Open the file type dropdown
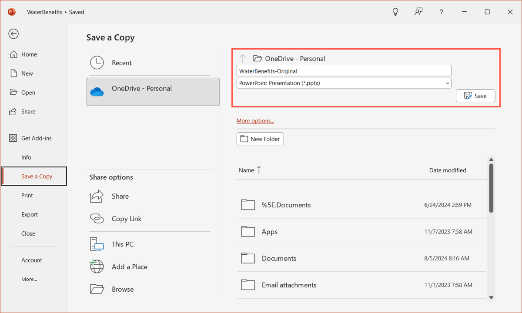The width and height of the screenshot is (522, 313). click(x=344, y=83)
